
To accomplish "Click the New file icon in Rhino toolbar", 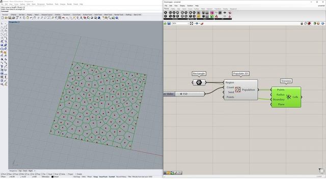I will click(3, 18).
